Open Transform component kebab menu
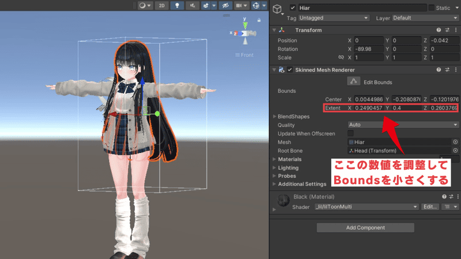This screenshot has width=461, height=259. coord(455,30)
